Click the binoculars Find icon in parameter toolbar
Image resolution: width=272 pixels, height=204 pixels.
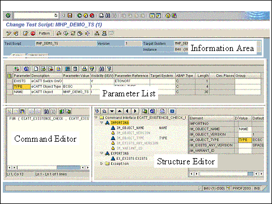point(101,69)
